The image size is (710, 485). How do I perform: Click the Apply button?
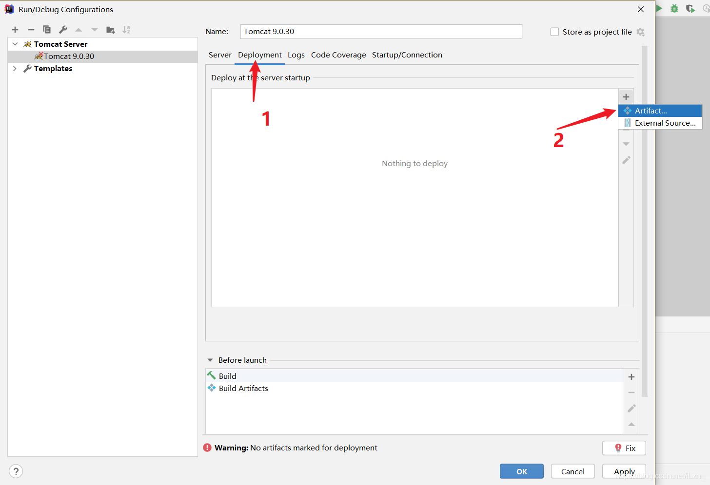(x=624, y=471)
